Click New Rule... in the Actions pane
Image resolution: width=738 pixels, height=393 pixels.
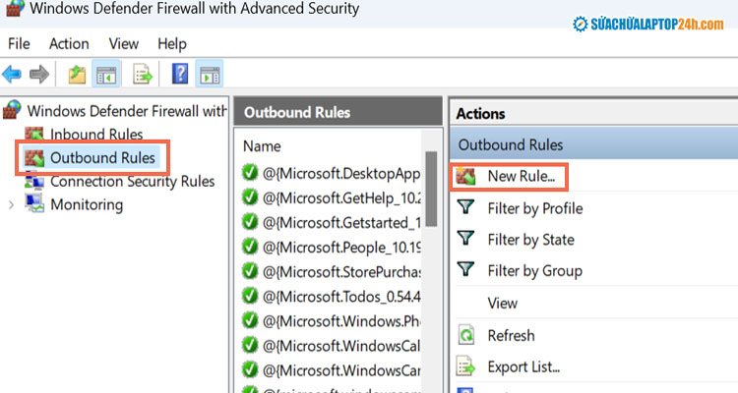coord(521,176)
